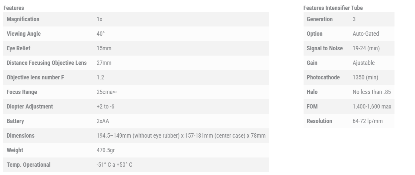This screenshot has height=175, width=415.
Task: Click the Halo row label
Action: pyautogui.click(x=312, y=92)
